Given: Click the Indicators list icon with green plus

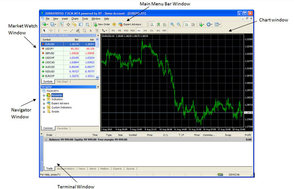Looking at the screenshot, I should [x=201, y=24].
